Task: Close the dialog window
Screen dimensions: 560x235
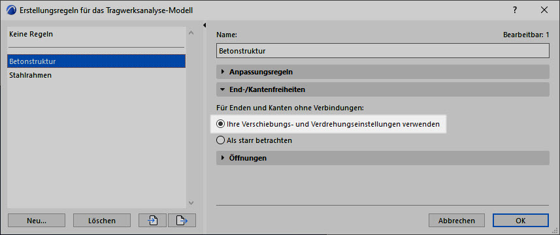Action: point(544,10)
